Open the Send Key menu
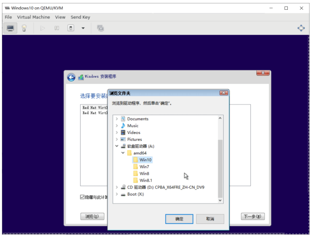This screenshot has height=237, width=312. click(x=79, y=17)
